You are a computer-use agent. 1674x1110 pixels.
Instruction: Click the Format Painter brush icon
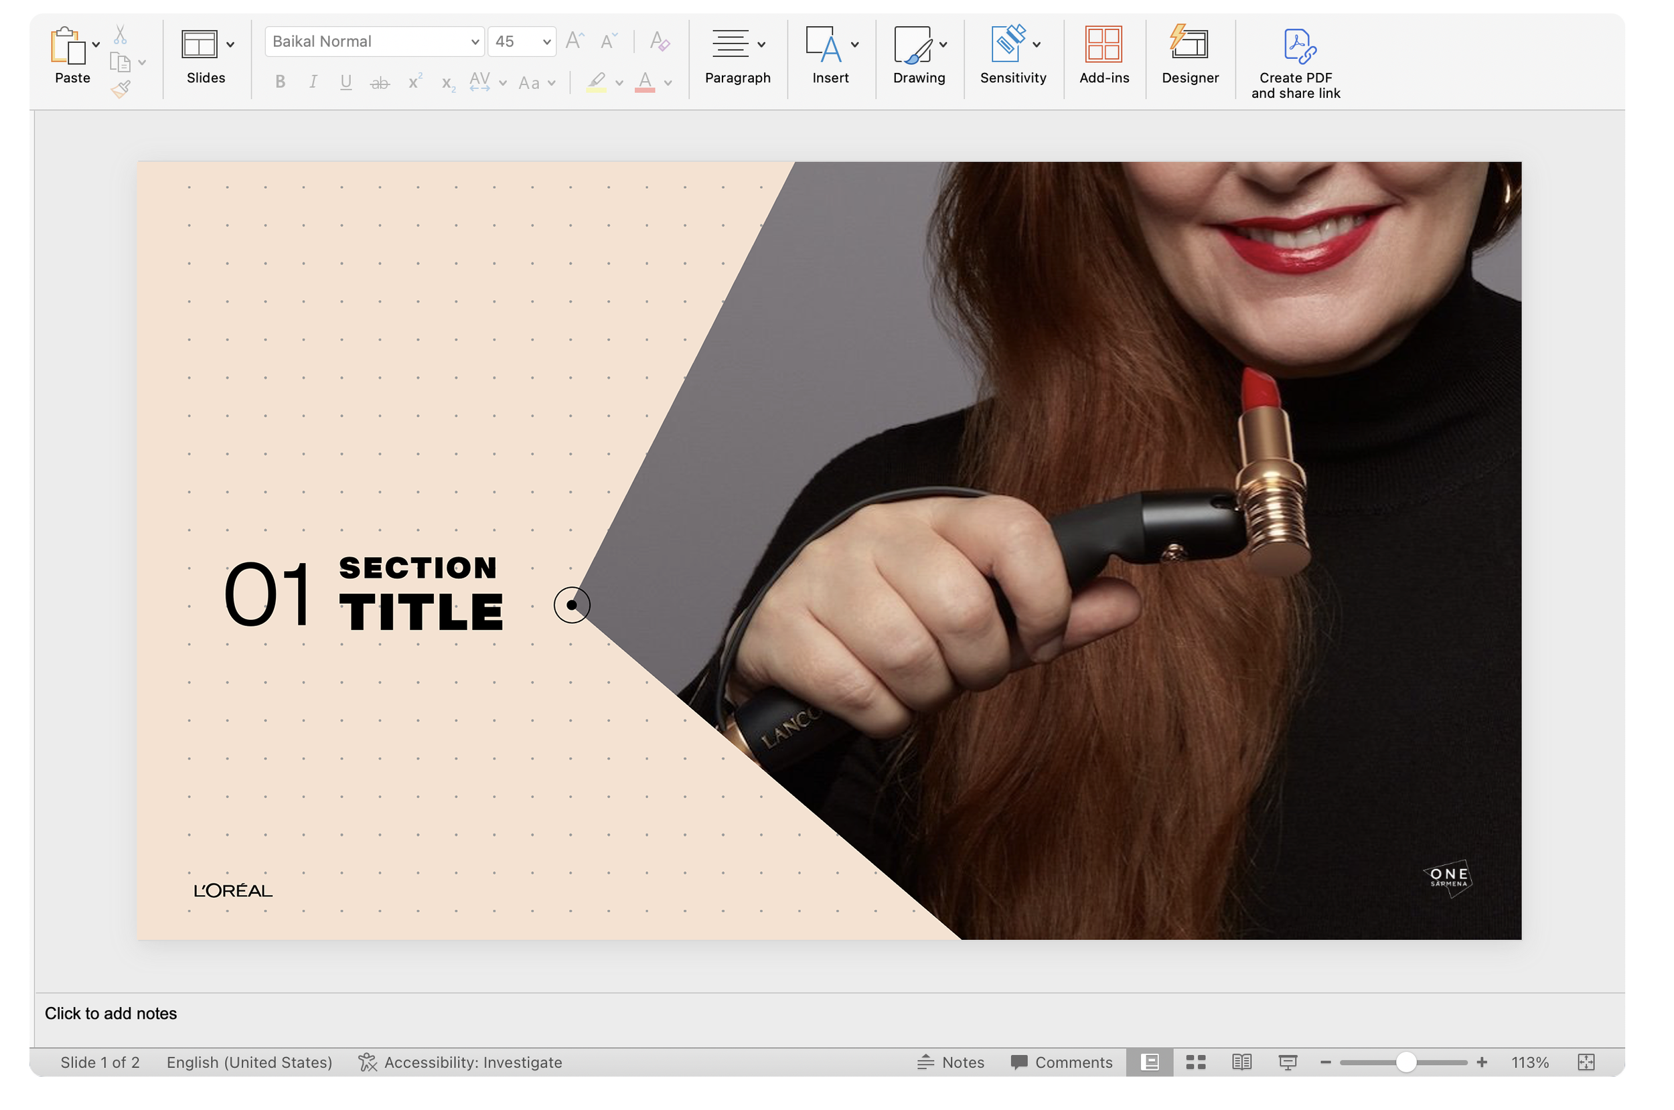pos(121,89)
